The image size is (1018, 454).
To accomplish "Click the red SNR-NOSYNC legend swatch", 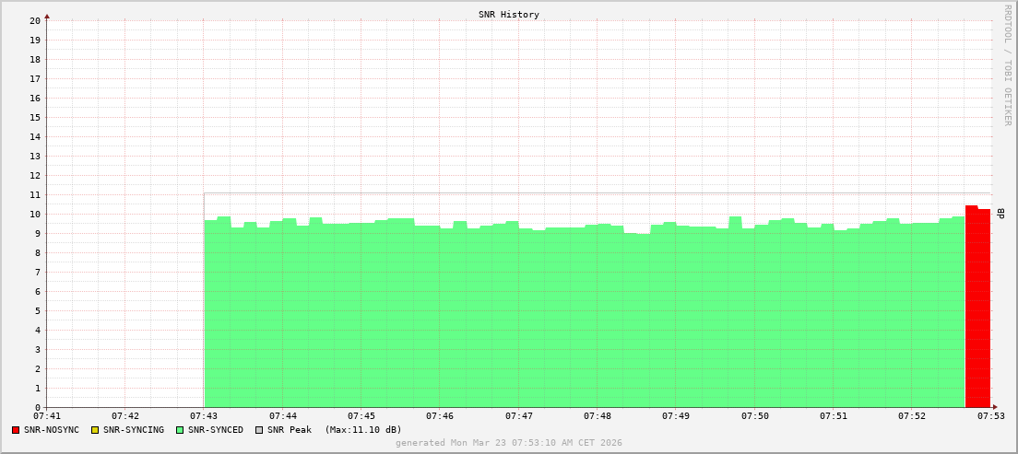I will [16, 430].
